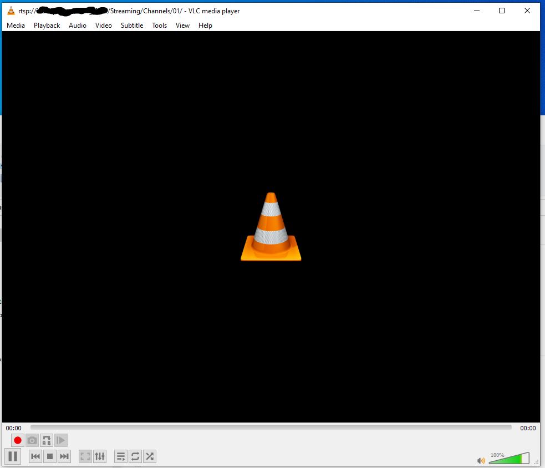The height and width of the screenshot is (468, 545).
Task: Toggle fullscreen video mode
Action: click(x=85, y=456)
